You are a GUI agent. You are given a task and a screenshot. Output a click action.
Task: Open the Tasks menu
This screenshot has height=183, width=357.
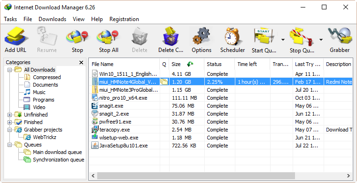10,19
